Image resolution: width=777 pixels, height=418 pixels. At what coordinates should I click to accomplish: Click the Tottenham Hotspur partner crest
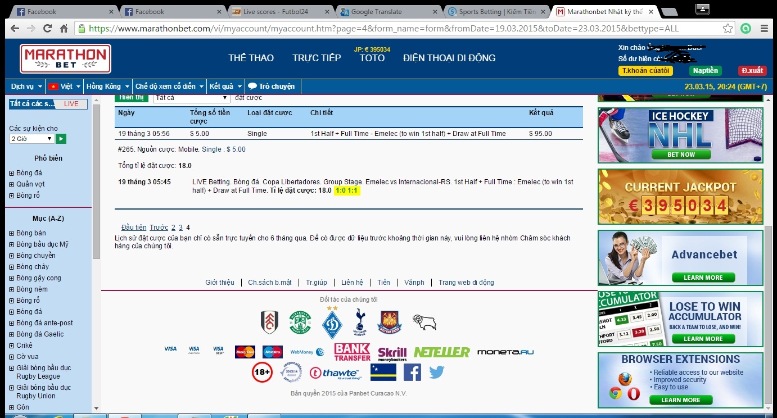(x=360, y=322)
